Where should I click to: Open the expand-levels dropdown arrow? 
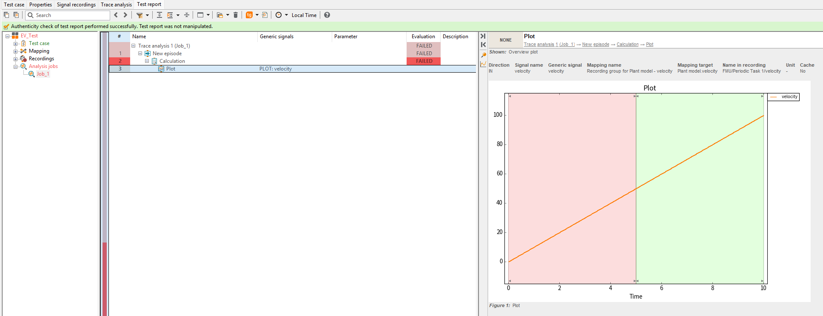[x=178, y=15]
